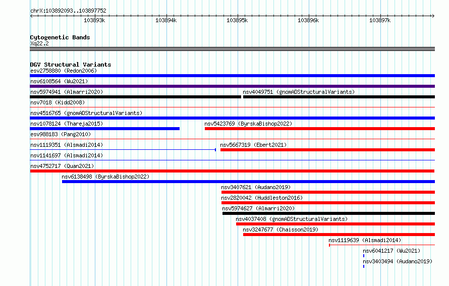Select the blue bar for esv2758880

coord(232,76)
